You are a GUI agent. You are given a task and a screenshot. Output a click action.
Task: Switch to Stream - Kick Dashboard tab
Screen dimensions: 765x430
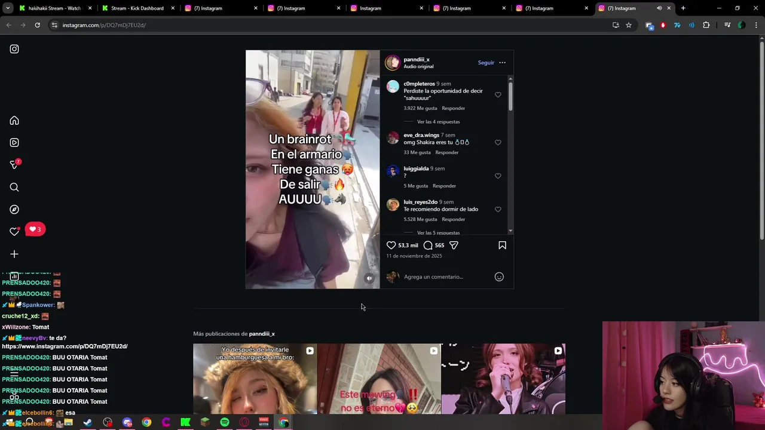pyautogui.click(x=138, y=8)
